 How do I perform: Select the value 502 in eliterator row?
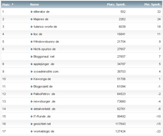[123, 12]
